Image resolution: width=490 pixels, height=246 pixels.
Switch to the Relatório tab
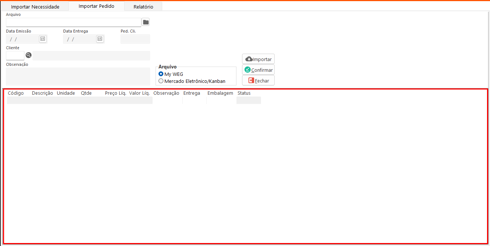tap(143, 7)
